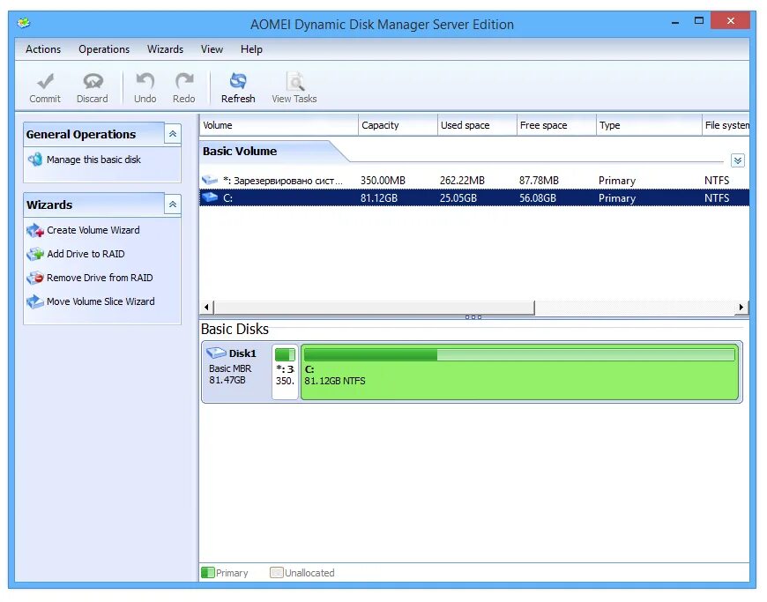Screen dimensions: 767x602
Task: Open the Help menu
Action: click(251, 49)
